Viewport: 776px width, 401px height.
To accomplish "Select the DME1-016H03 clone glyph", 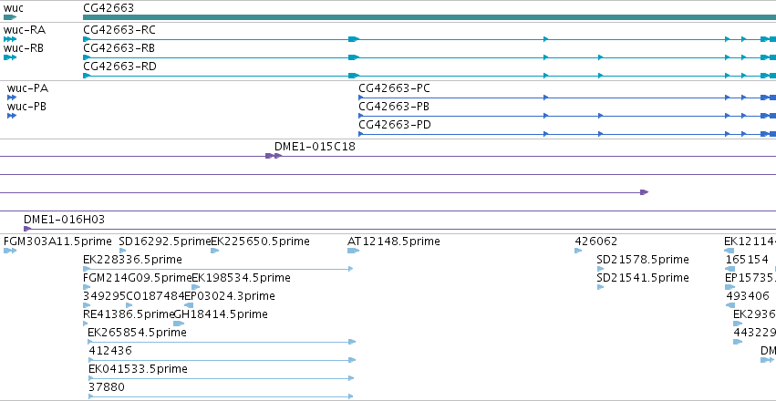I will [x=27, y=229].
